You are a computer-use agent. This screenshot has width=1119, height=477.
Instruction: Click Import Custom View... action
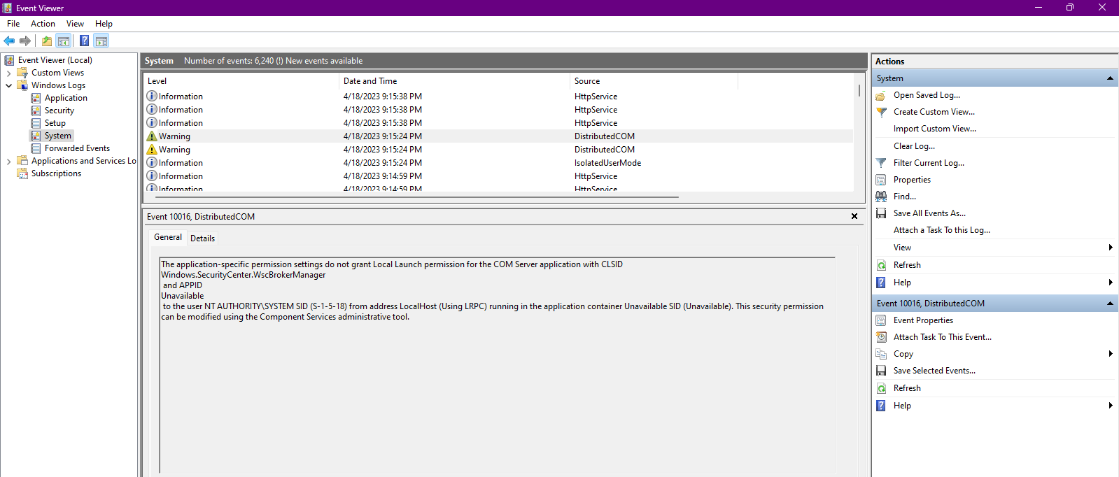coord(935,129)
